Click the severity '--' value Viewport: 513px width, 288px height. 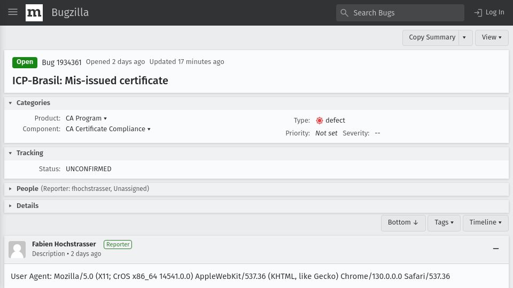click(378, 133)
